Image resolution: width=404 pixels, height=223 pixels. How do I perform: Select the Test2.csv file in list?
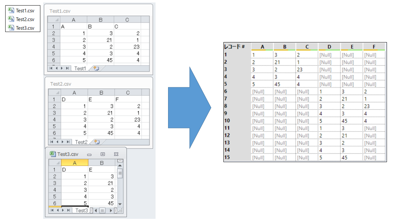(x=25, y=19)
